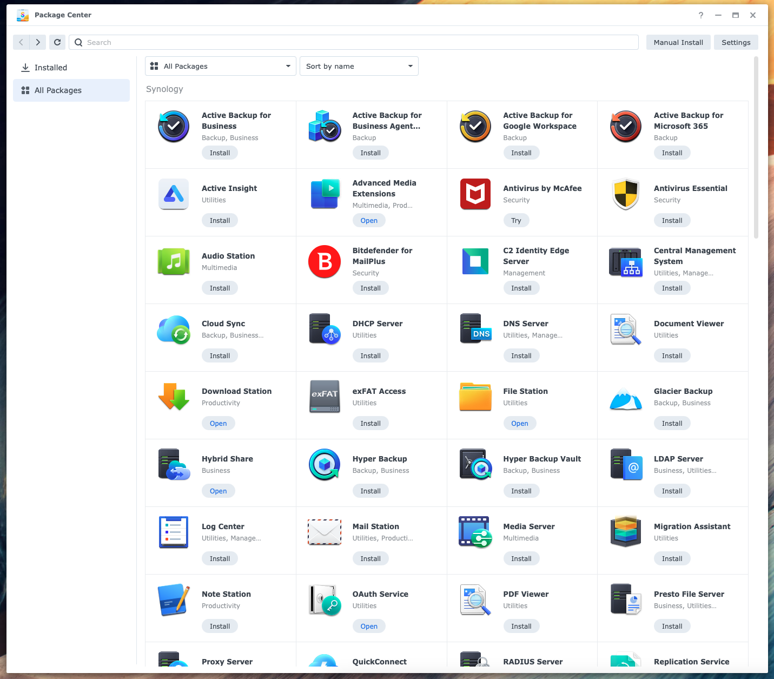Install Glacier Backup
Screen dimensions: 774x679
click(x=672, y=423)
